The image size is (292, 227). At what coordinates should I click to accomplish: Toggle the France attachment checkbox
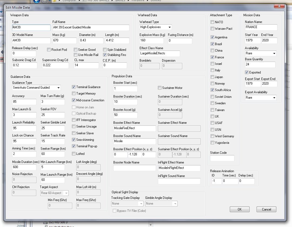click(212, 57)
